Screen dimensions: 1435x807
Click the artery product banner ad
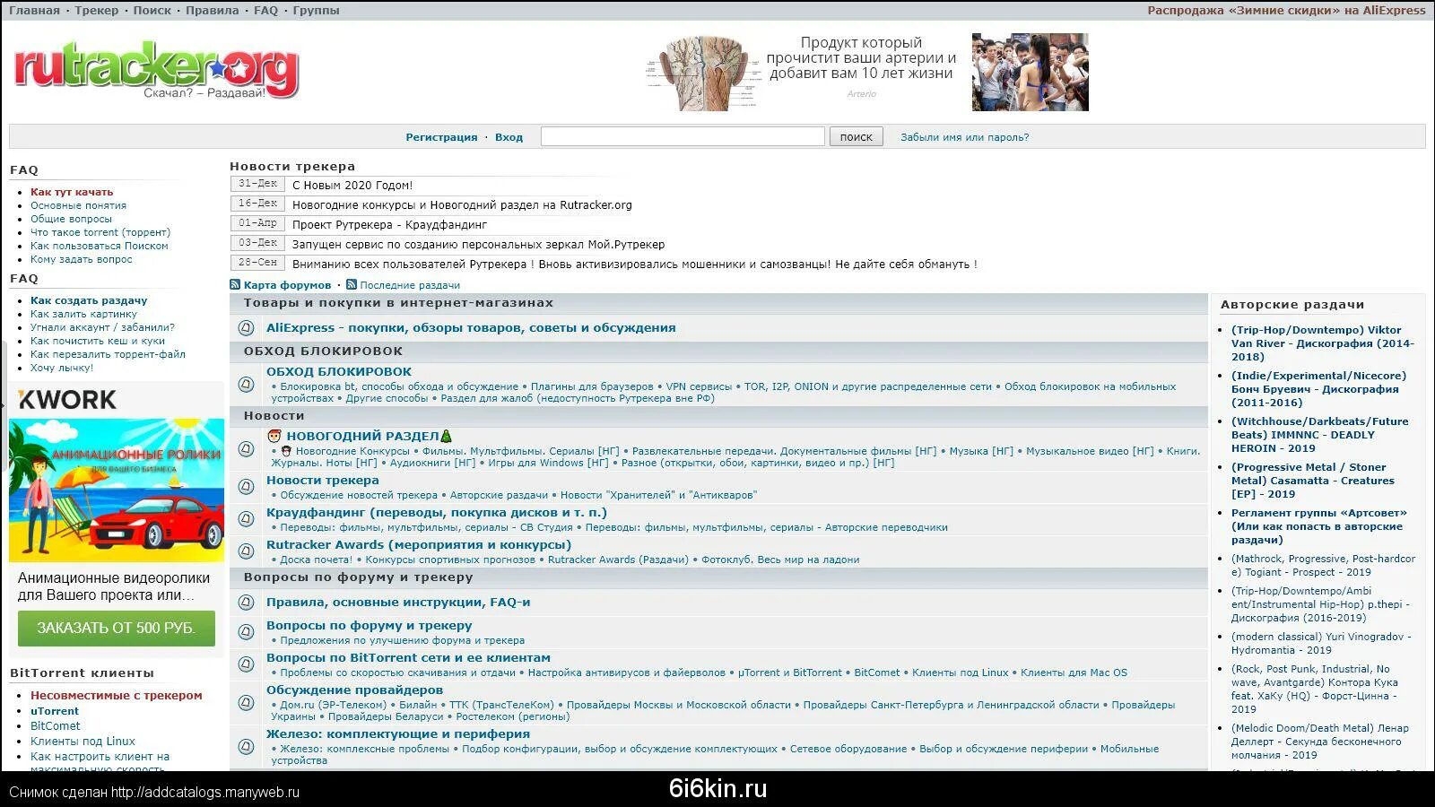(803, 72)
